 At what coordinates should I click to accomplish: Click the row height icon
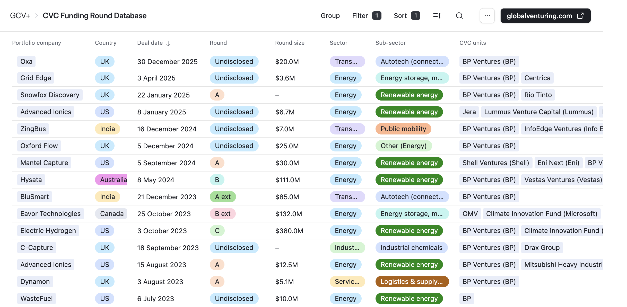[x=437, y=16]
